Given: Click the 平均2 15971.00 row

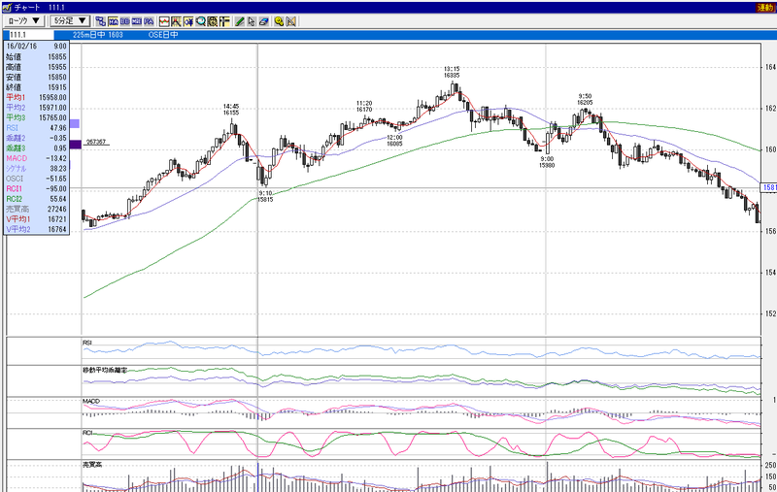Looking at the screenshot, I should tap(36, 108).
